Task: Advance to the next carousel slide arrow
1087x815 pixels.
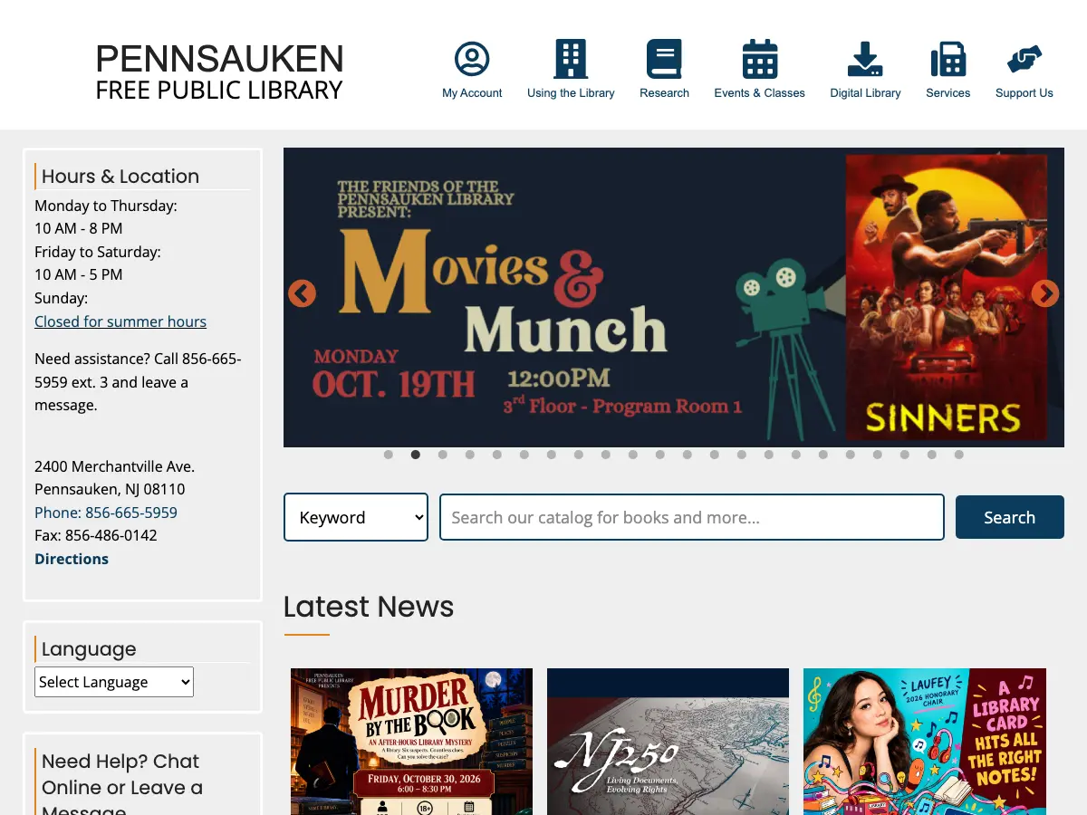Action: coord(1045,293)
